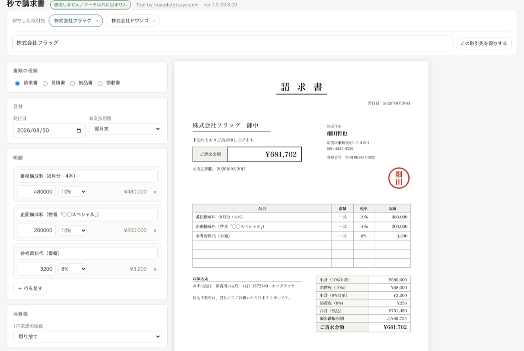This screenshot has height=351, width=524.
Task: Open calendar picker in 発行日 field
Action: pyautogui.click(x=79, y=131)
